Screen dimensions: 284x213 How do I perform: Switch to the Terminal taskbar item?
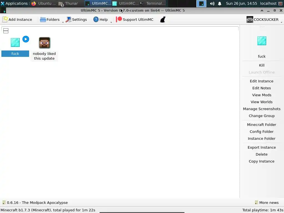(x=153, y=3)
